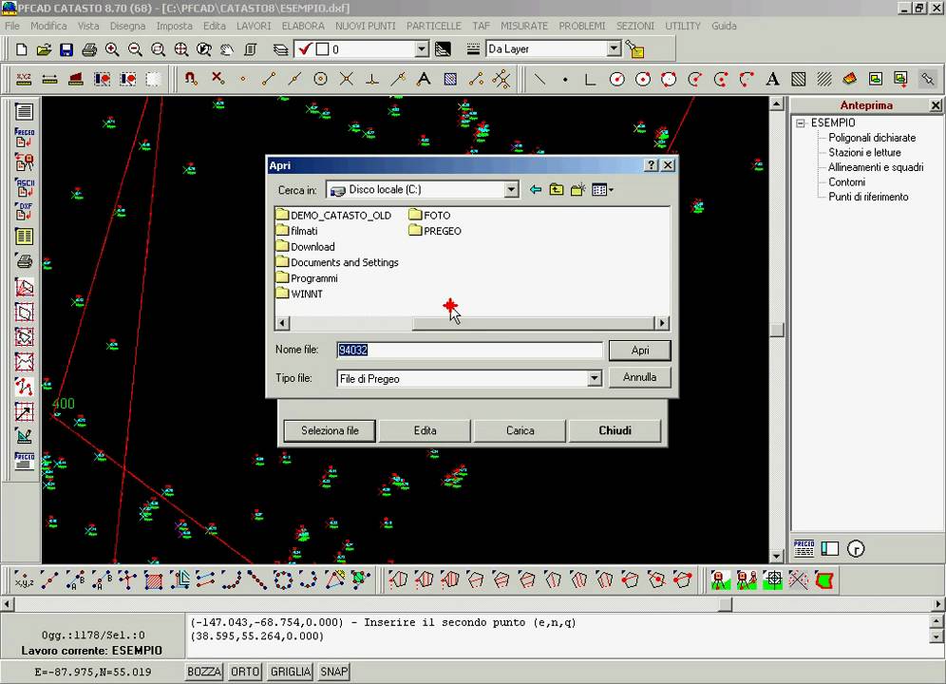The image size is (946, 684).
Task: Click the printer icon in left sidebar
Action: pos(24,261)
